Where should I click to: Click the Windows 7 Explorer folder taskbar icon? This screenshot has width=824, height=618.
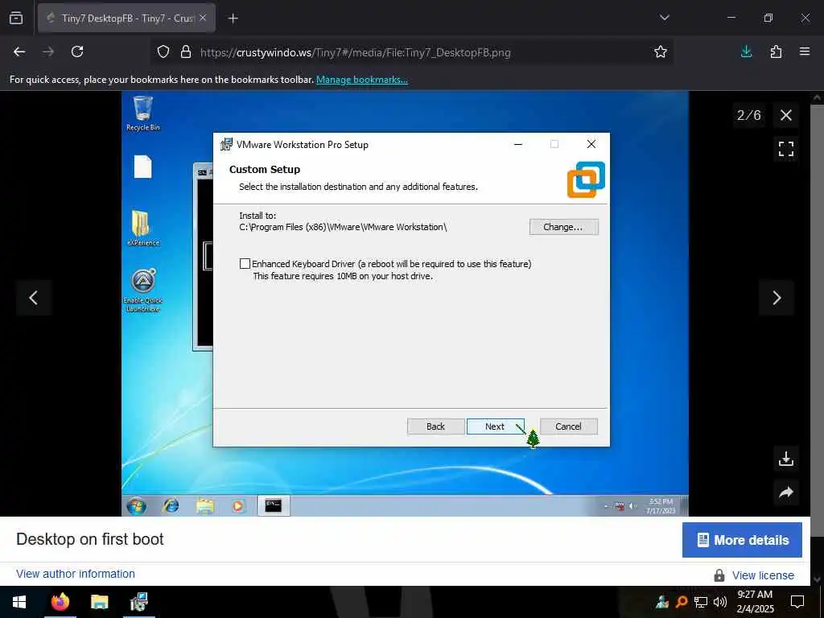point(205,506)
